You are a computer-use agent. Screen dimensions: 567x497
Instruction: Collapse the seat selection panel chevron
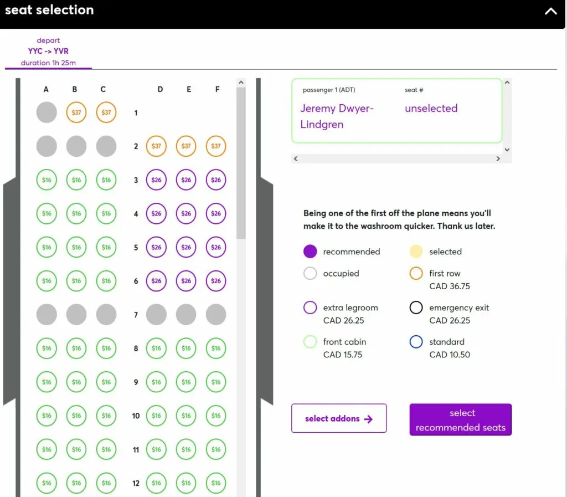click(x=551, y=11)
